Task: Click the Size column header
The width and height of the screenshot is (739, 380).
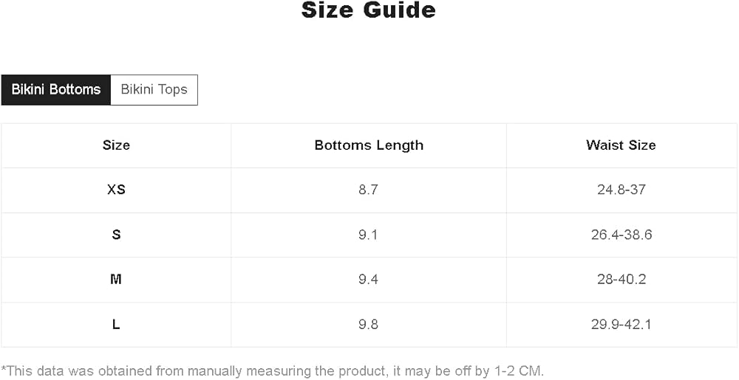Action: pyautogui.click(x=116, y=145)
